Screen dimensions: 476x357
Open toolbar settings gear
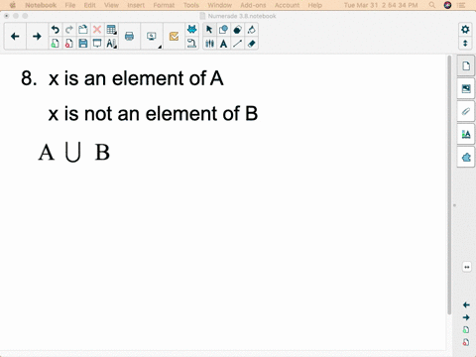[465, 30]
